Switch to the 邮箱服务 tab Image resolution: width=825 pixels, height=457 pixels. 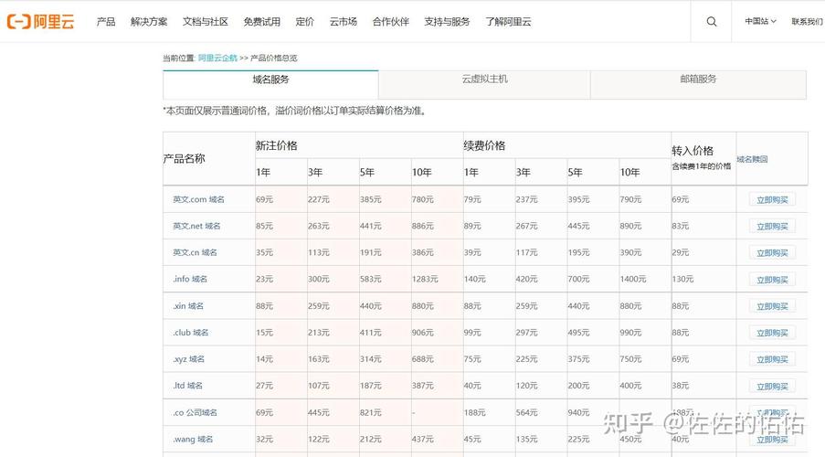pyautogui.click(x=698, y=84)
